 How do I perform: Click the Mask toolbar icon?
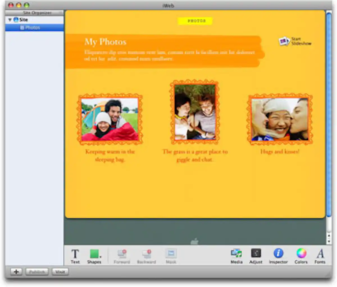pos(171,256)
